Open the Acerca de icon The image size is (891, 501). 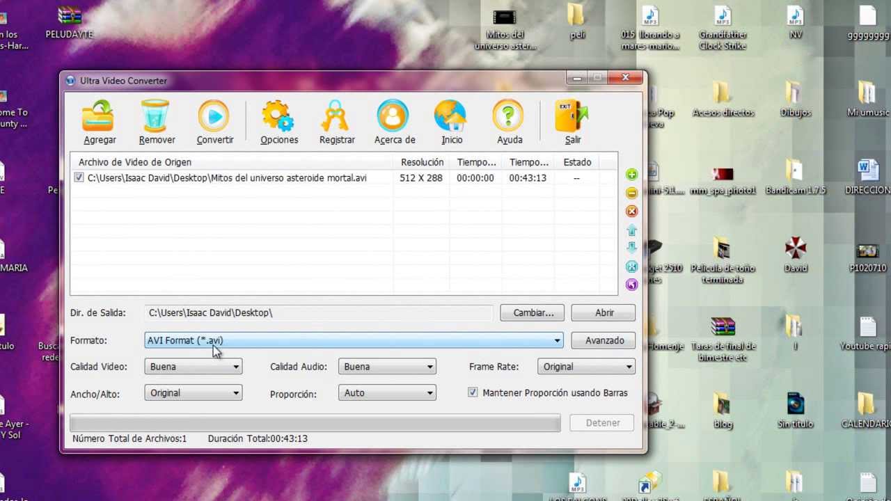click(x=393, y=116)
